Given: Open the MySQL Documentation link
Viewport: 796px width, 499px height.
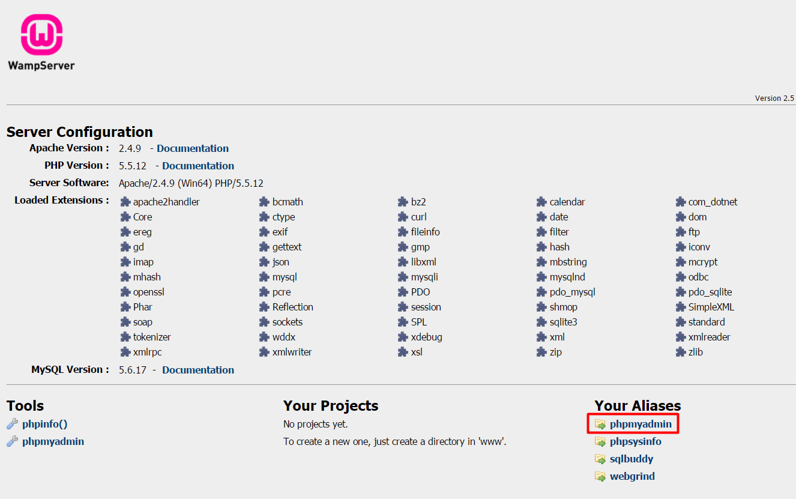Looking at the screenshot, I should click(x=198, y=370).
